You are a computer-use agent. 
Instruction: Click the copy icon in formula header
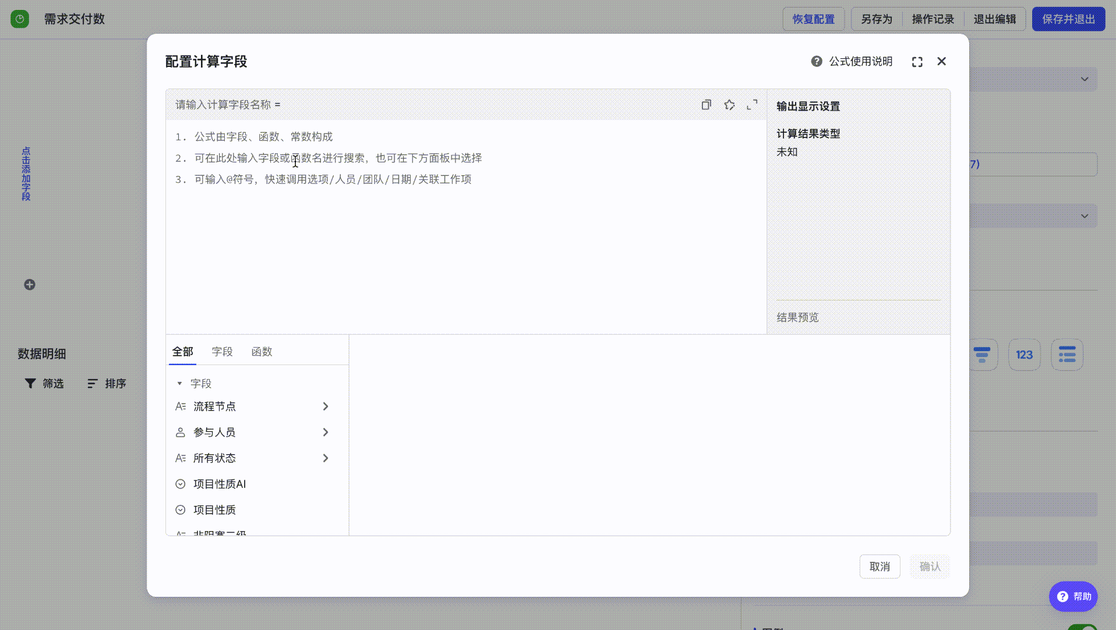pyautogui.click(x=707, y=105)
